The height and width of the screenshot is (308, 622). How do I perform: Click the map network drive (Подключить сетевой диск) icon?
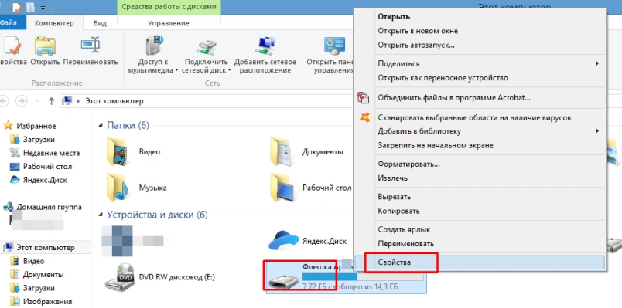(207, 47)
